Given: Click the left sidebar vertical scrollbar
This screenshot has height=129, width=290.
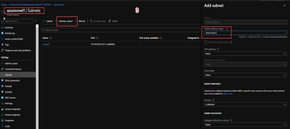Looking at the screenshot, I should coord(37,76).
